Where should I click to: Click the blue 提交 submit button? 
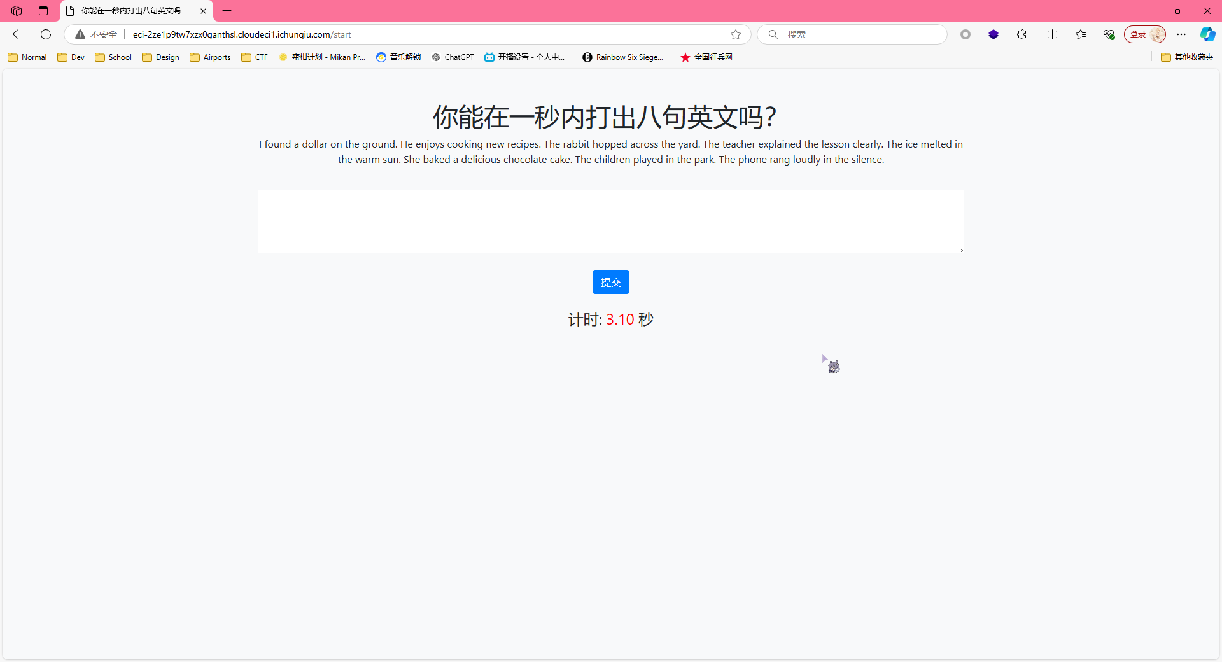610,282
